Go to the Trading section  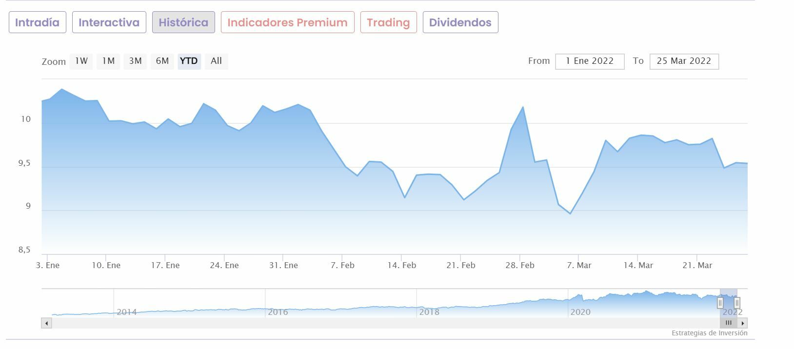tap(388, 22)
